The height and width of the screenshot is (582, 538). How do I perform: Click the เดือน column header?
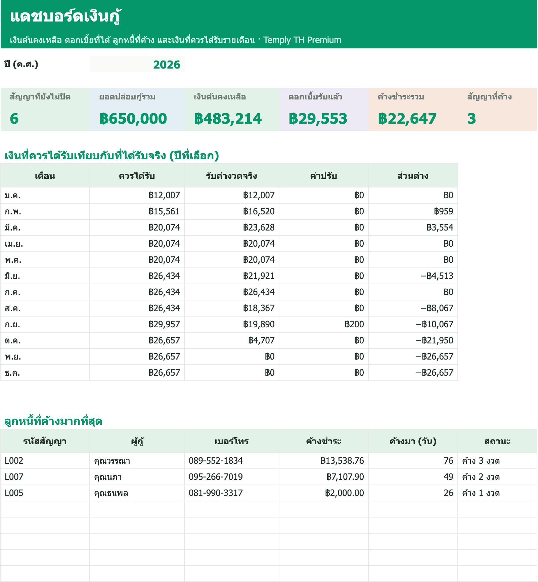(45, 176)
